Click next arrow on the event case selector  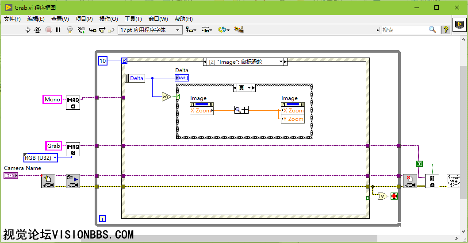285,62
